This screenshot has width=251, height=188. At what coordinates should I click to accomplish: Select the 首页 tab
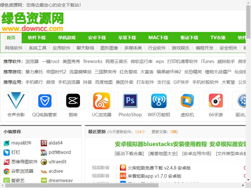click(x=11, y=38)
